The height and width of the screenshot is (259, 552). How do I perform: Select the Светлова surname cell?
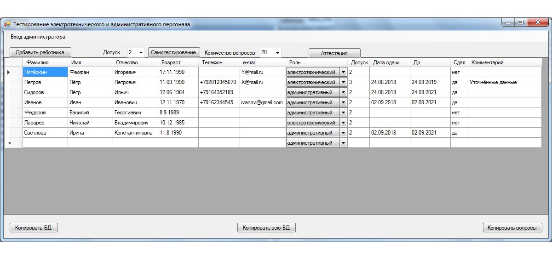(x=45, y=133)
